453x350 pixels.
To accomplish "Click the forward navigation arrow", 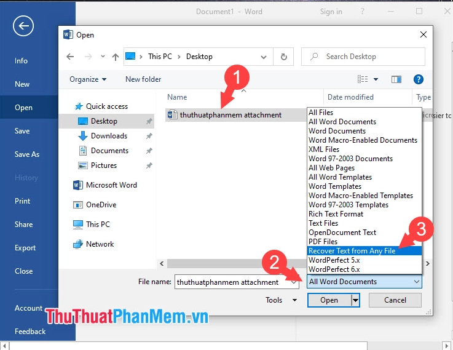I will [89, 57].
